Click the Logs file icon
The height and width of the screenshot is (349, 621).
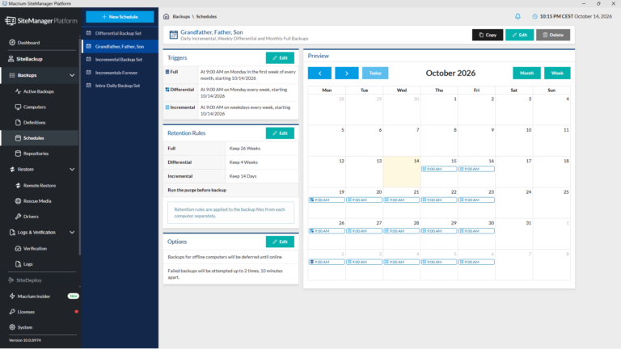pos(18,264)
